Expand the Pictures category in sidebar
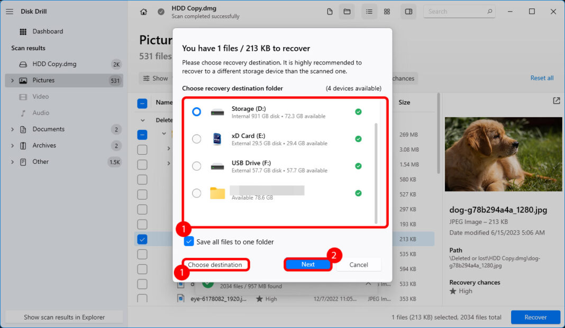This screenshot has height=328, width=565. [12, 81]
